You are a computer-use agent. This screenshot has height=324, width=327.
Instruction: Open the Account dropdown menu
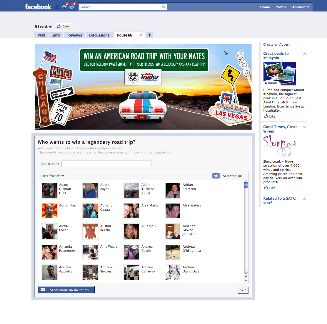click(x=301, y=7)
